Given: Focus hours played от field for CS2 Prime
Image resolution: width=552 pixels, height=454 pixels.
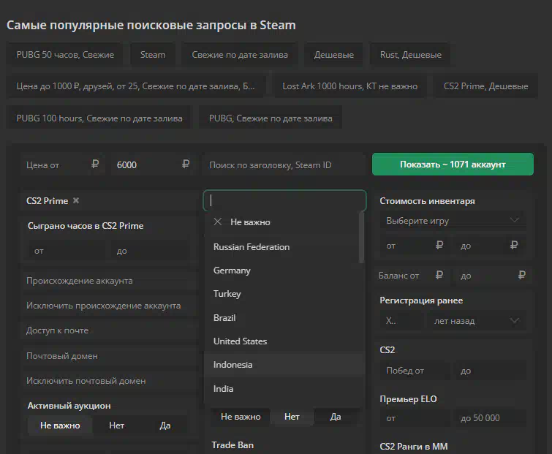Looking at the screenshot, I should coord(67,251).
